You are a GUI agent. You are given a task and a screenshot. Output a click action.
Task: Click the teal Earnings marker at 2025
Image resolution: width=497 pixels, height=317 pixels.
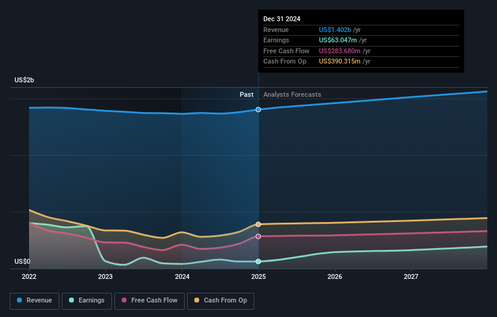click(x=258, y=261)
